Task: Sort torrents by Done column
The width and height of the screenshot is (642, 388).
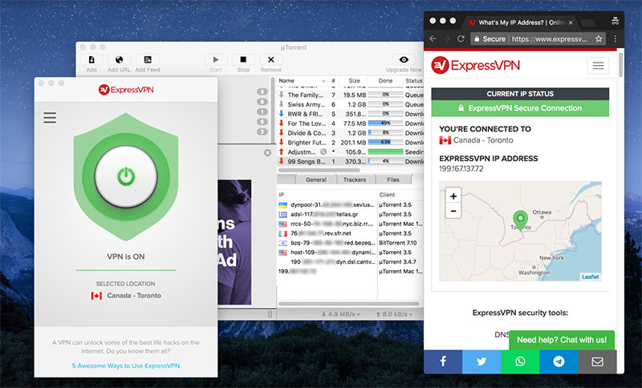Action: coord(385,81)
